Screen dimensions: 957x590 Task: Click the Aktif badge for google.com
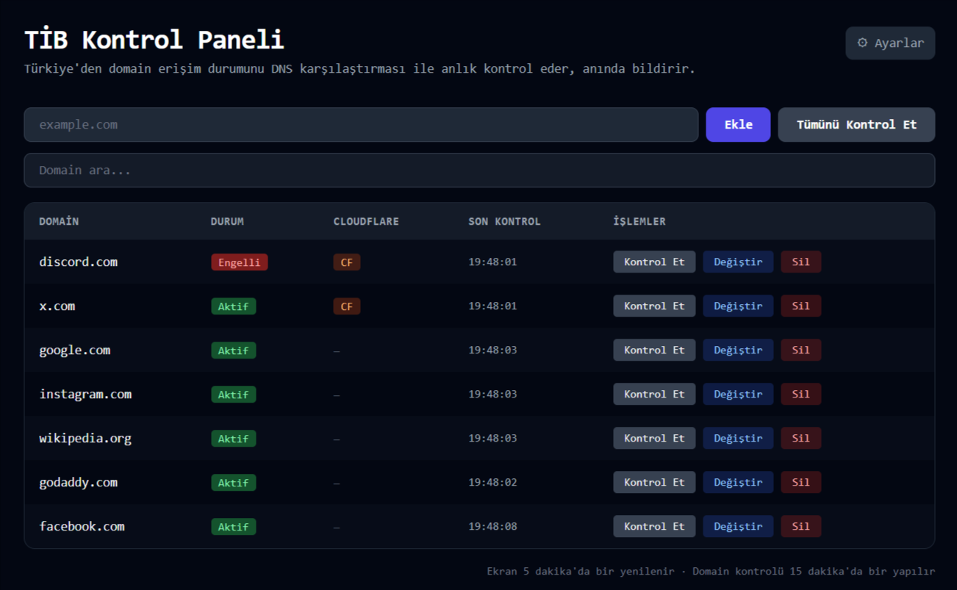(233, 350)
